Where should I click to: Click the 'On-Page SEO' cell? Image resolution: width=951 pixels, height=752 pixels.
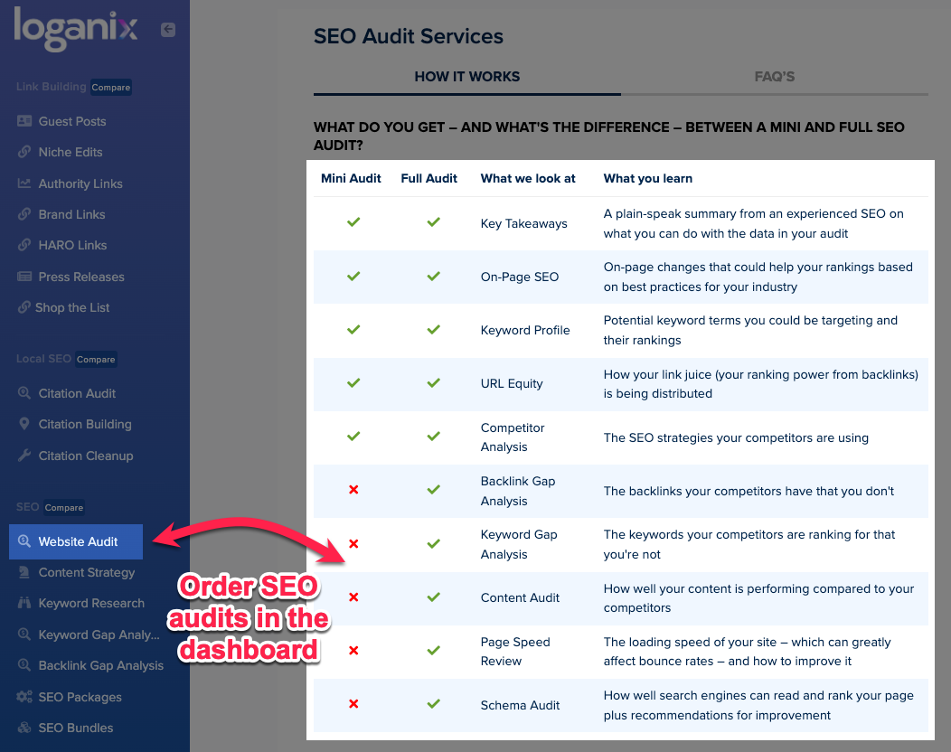(520, 277)
